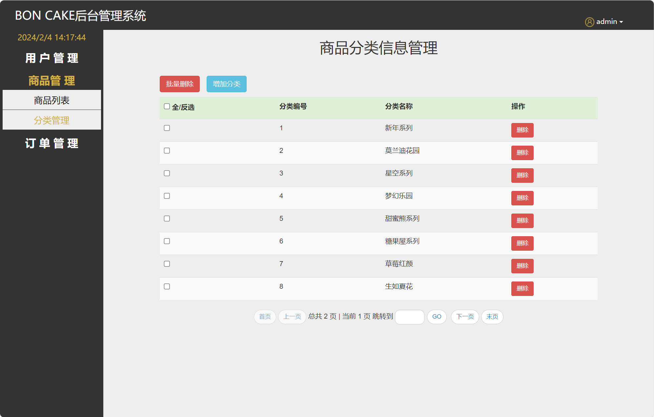This screenshot has height=417, width=654.
Task: Select 商品列表 from the sidebar
Action: pos(51,100)
